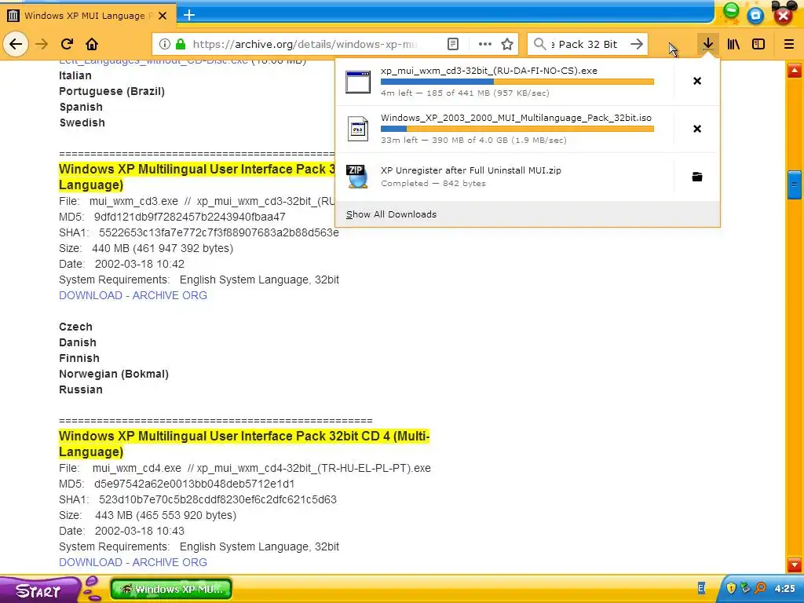This screenshot has height=603, width=804.
Task: Reload the page with the refresh icon
Action: pos(68,44)
